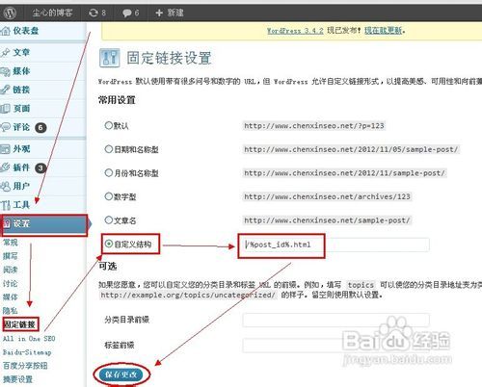The image size is (482, 387).
Task: Click the 工具 tools icon
Action: (x=5, y=205)
